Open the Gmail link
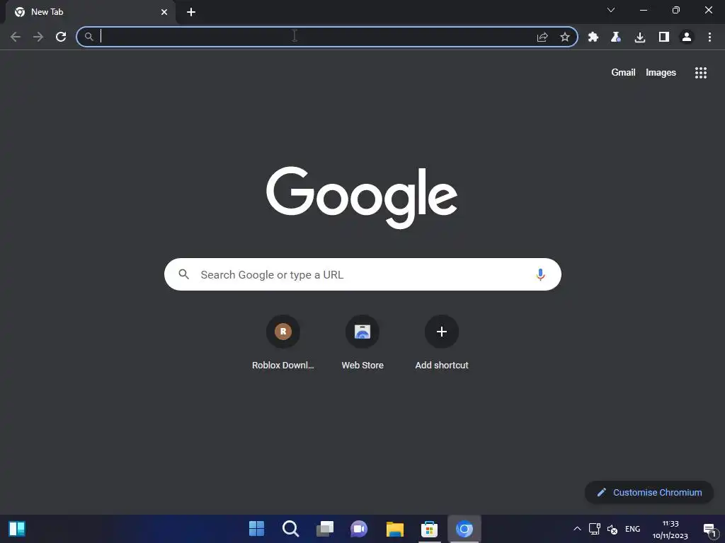 (x=623, y=73)
